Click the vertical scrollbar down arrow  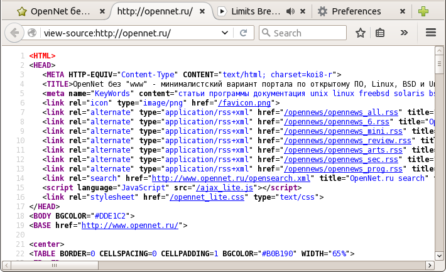point(440,266)
